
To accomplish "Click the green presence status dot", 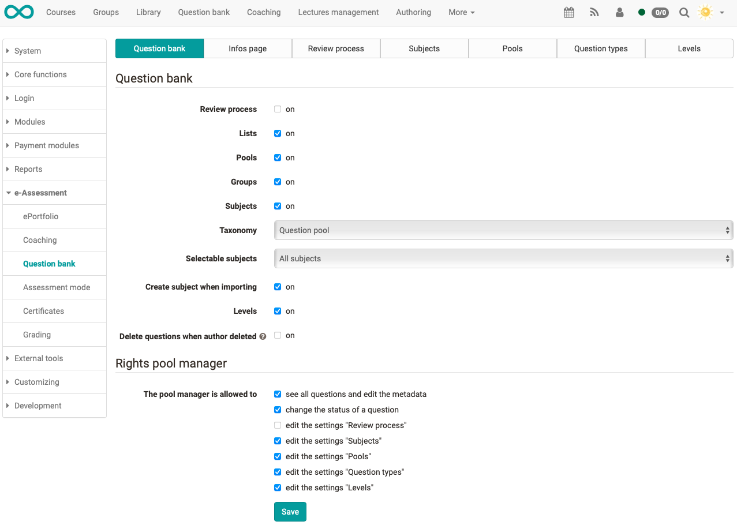I will [641, 12].
